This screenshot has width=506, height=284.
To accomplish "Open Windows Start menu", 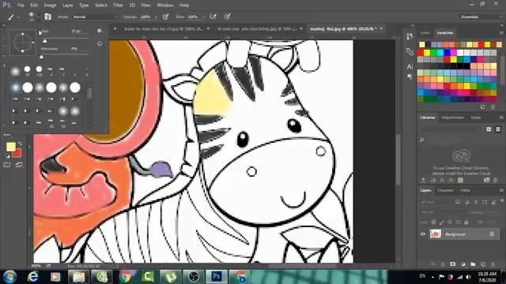I will tap(9, 277).
